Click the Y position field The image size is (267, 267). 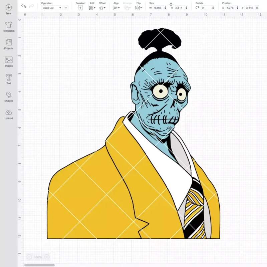[250, 8]
